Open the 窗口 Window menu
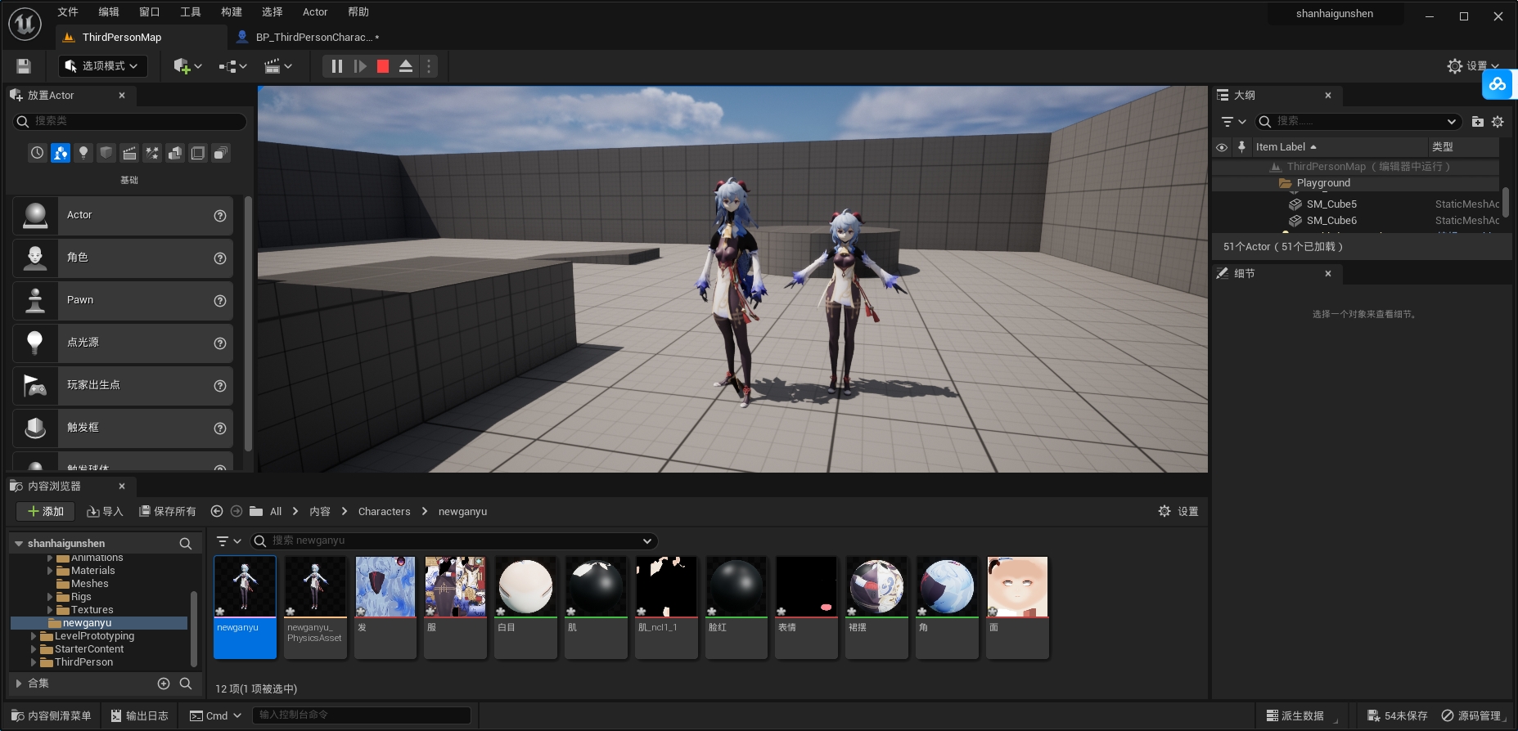Screen dimensions: 1518x731 point(150,12)
